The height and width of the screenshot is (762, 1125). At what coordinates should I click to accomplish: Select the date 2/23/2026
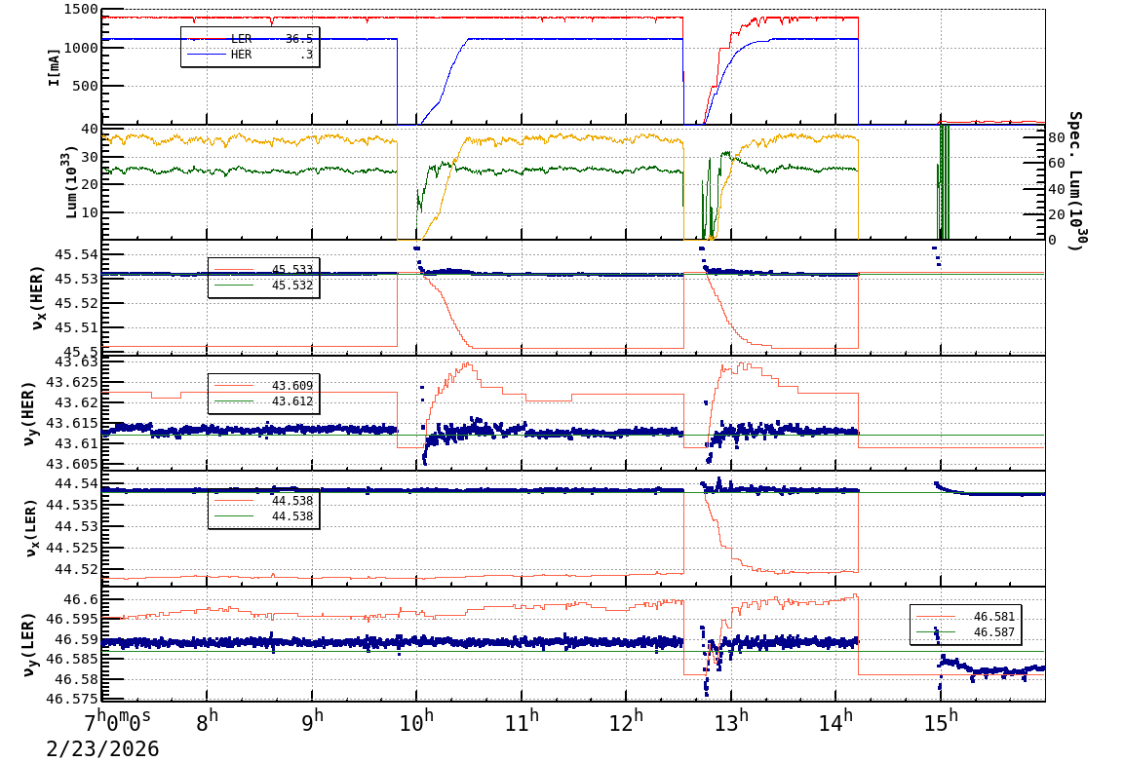pos(102,748)
